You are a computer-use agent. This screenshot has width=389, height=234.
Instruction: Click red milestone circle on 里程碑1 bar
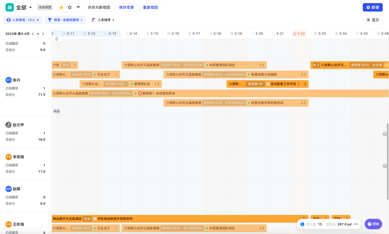pyautogui.click(x=140, y=93)
